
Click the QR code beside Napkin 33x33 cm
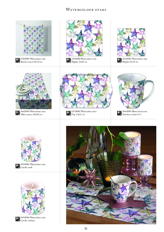click(x=69, y=60)
